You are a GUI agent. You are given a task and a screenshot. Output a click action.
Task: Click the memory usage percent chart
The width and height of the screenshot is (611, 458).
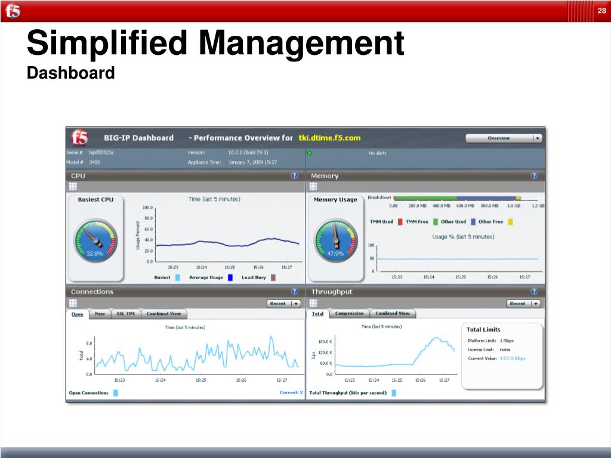(458, 258)
